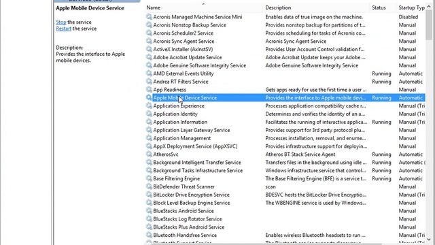This screenshot has width=435, height=245.
Task: Select the BitDefender Threat Scanner icon
Action: click(149, 186)
